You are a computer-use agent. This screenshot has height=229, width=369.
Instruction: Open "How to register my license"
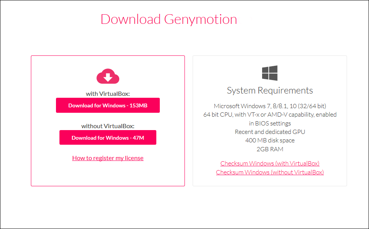tap(108, 158)
